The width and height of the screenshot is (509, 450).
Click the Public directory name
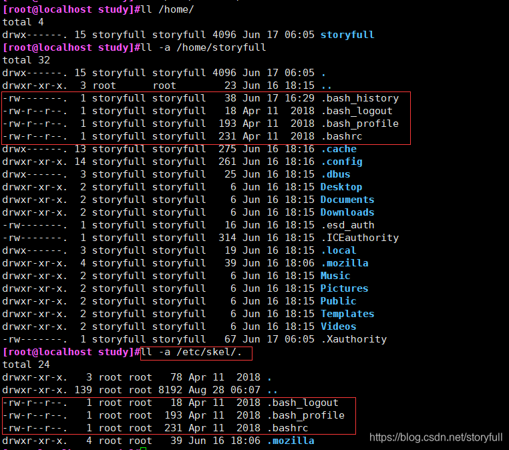(x=338, y=301)
